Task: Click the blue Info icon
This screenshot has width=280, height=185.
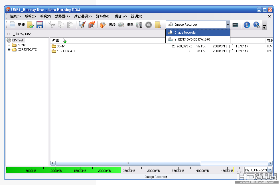Action: pos(247,25)
